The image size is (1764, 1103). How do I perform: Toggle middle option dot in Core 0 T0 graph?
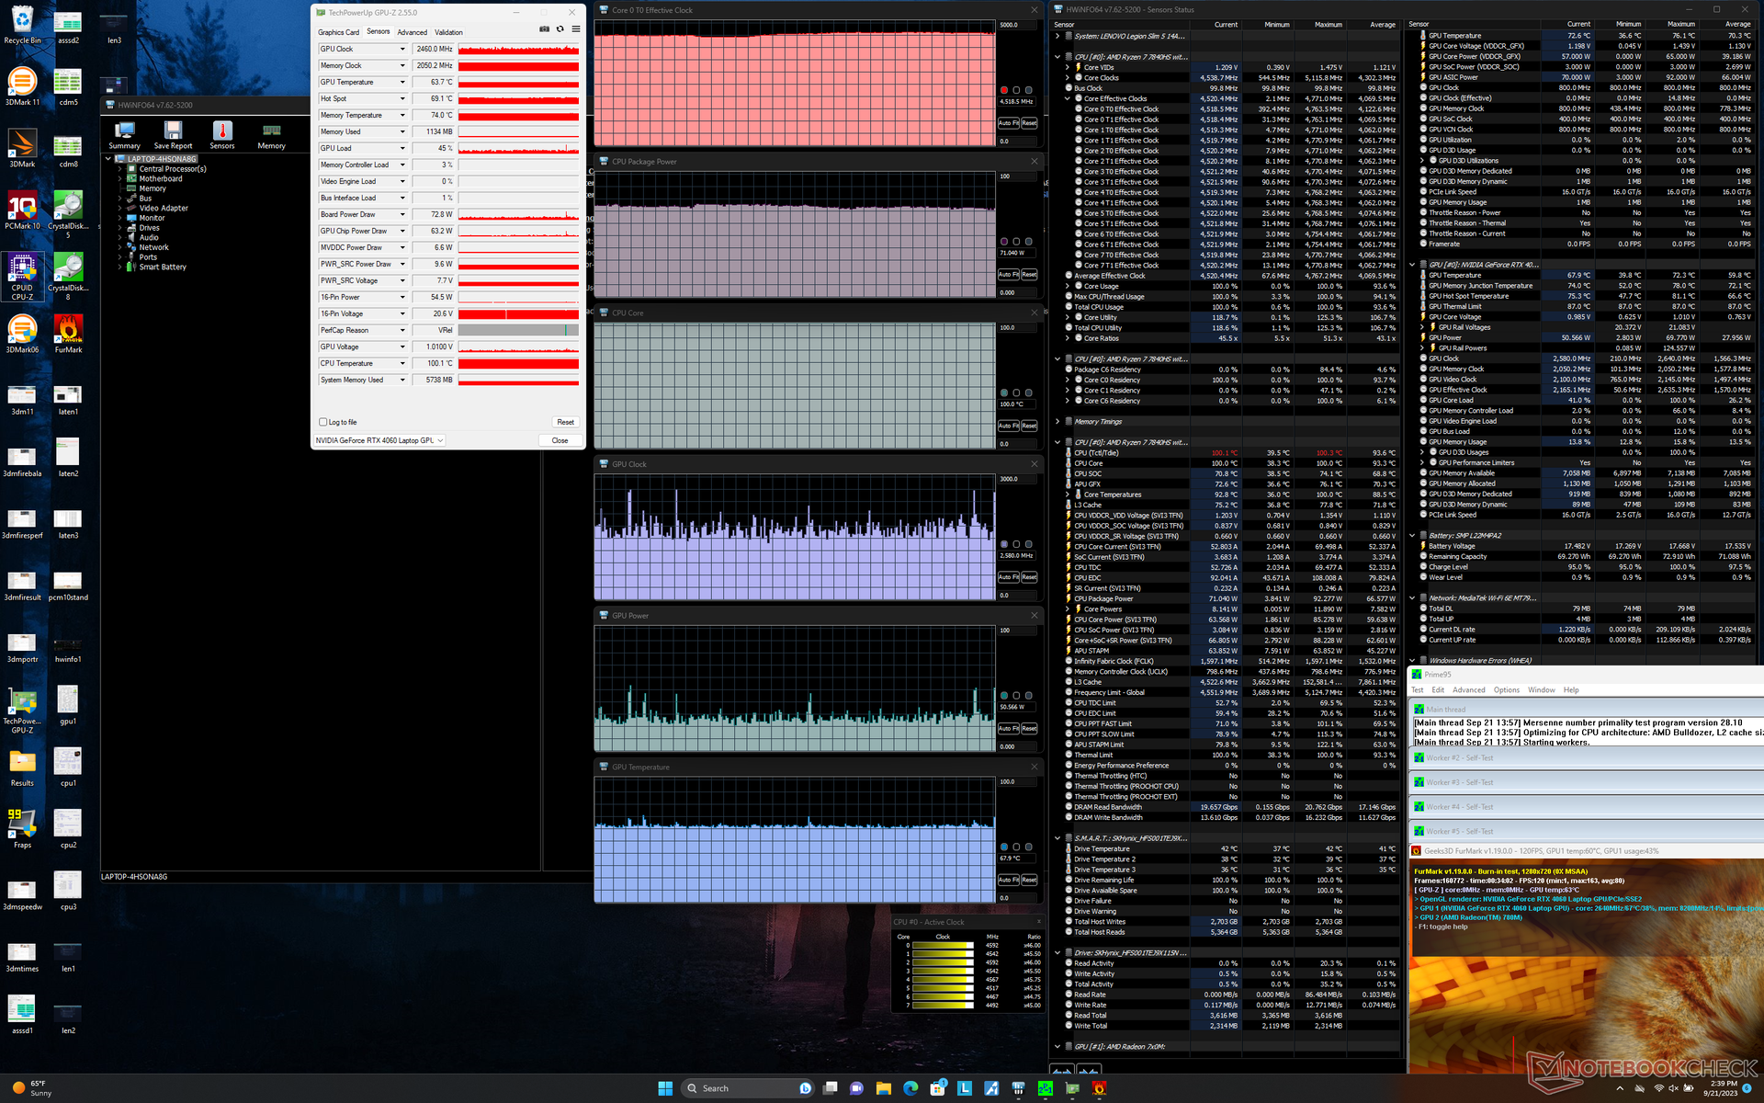coord(1016,90)
